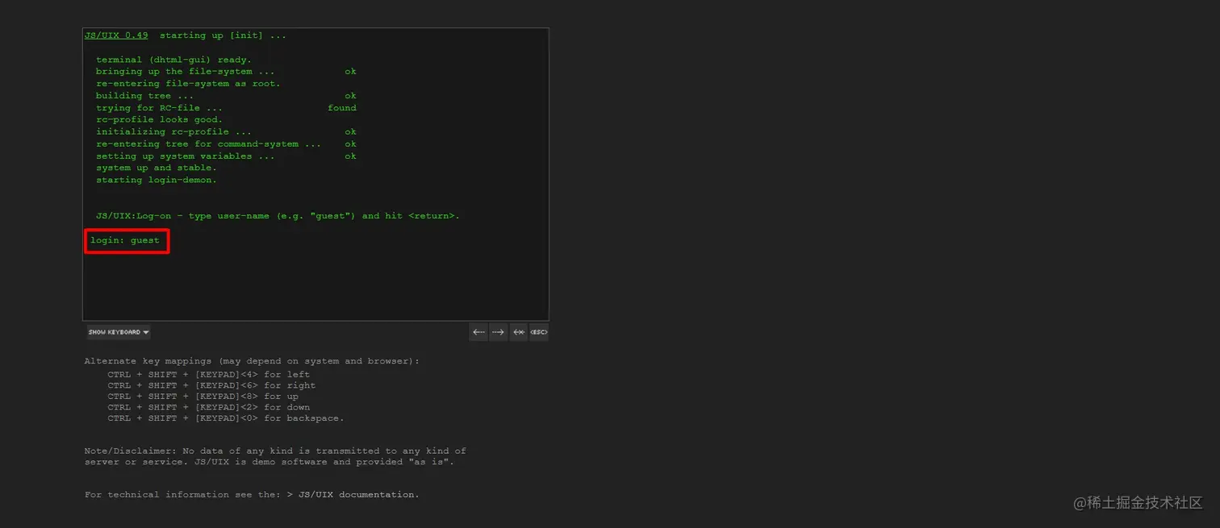Click the JS/UIX 0.49 title text
This screenshot has height=528, width=1220.
(116, 35)
